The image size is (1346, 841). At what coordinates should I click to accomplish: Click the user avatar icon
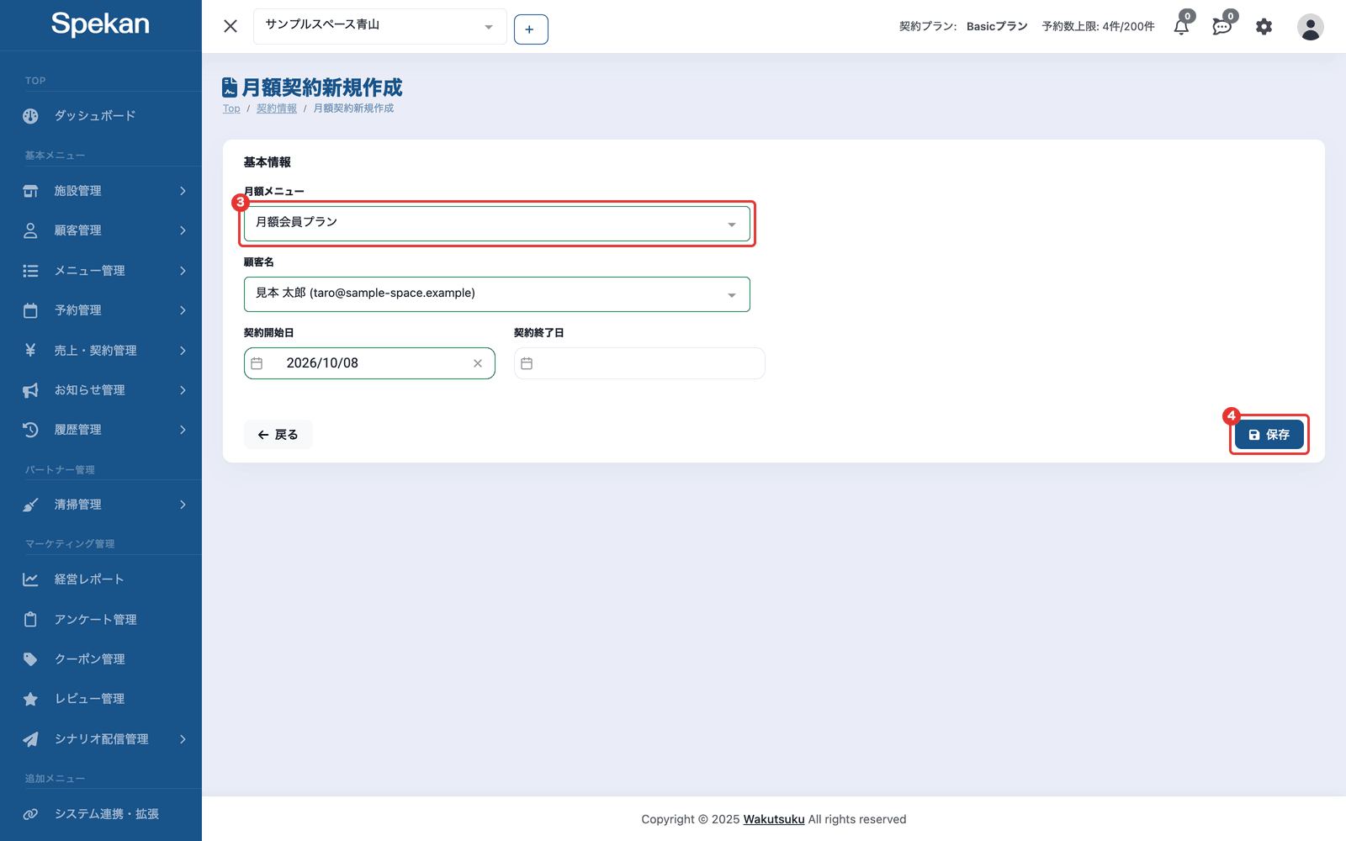point(1310,27)
